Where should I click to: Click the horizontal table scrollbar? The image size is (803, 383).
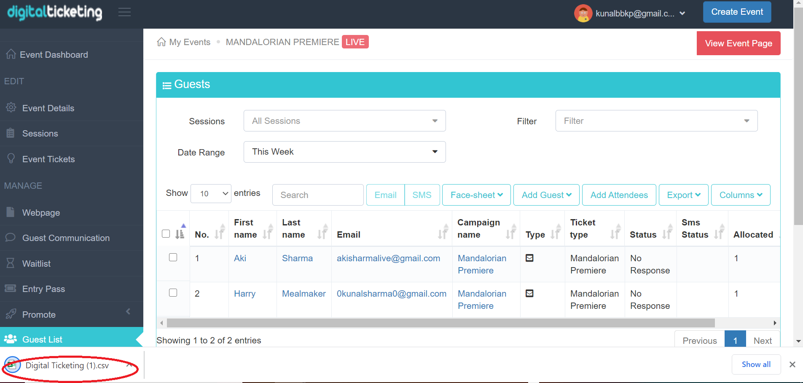tap(441, 323)
